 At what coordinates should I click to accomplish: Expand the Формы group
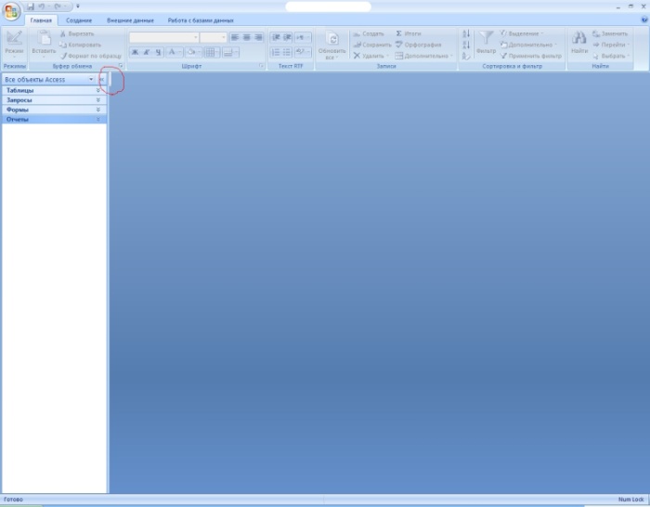point(54,110)
